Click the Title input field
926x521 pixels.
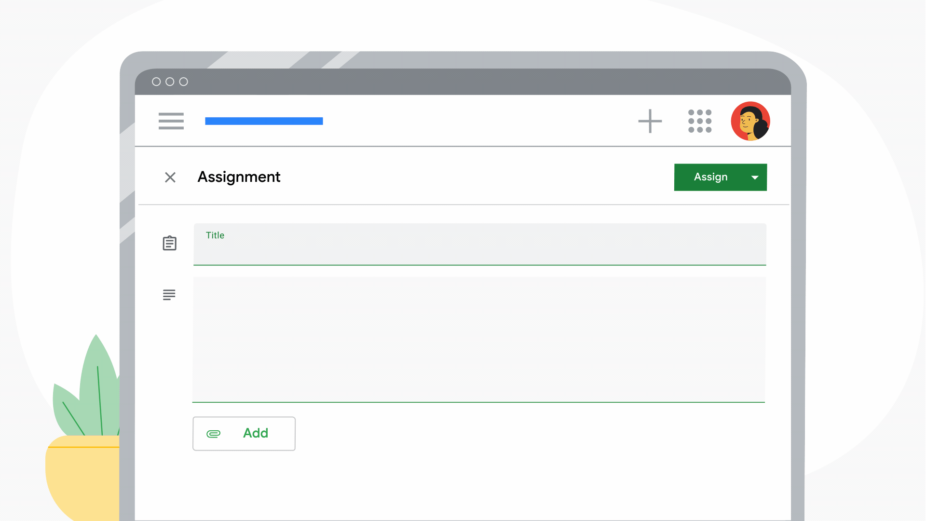pyautogui.click(x=479, y=244)
